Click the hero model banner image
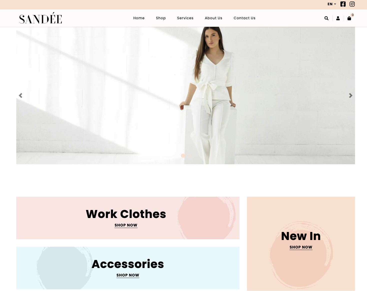The height and width of the screenshot is (291, 367). point(185,95)
